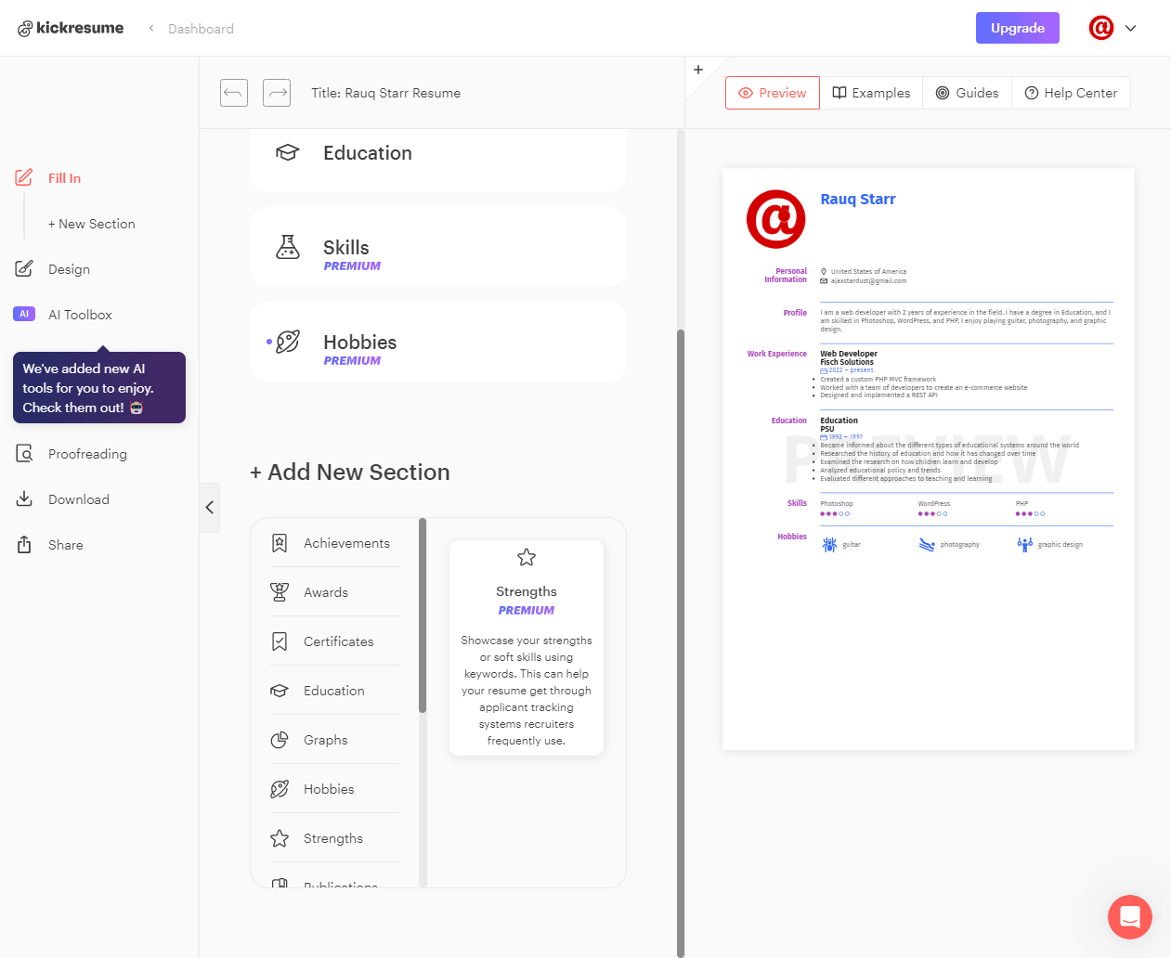Click the Certificates checkmark icon
This screenshot has height=958, width=1171.
click(280, 641)
